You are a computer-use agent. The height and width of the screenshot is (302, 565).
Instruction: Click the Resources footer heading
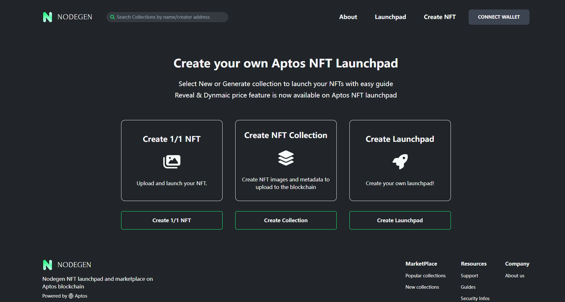(x=474, y=264)
